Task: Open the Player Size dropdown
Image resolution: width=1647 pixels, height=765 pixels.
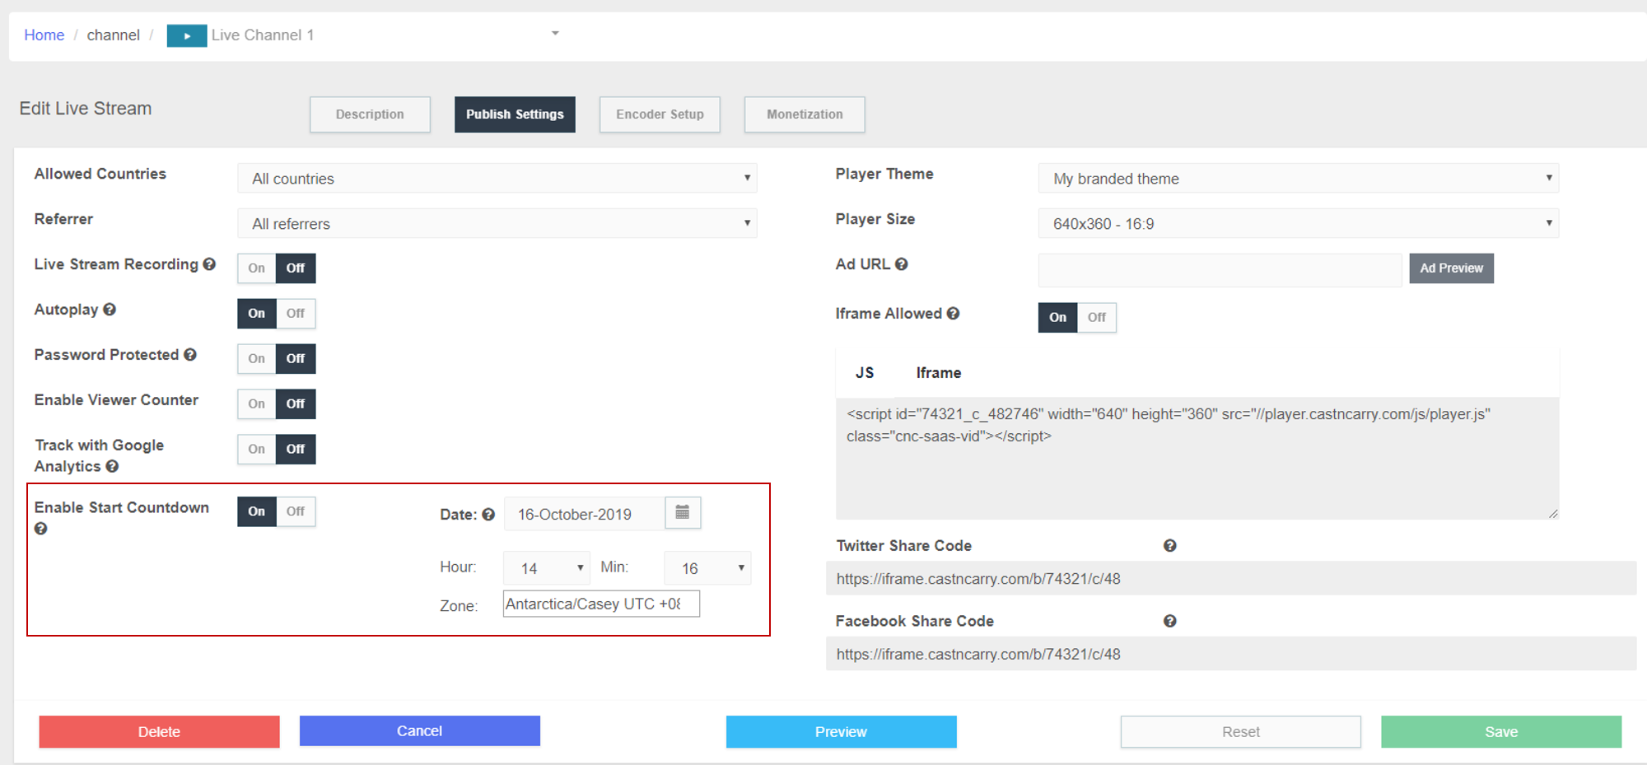Action: (x=1299, y=224)
